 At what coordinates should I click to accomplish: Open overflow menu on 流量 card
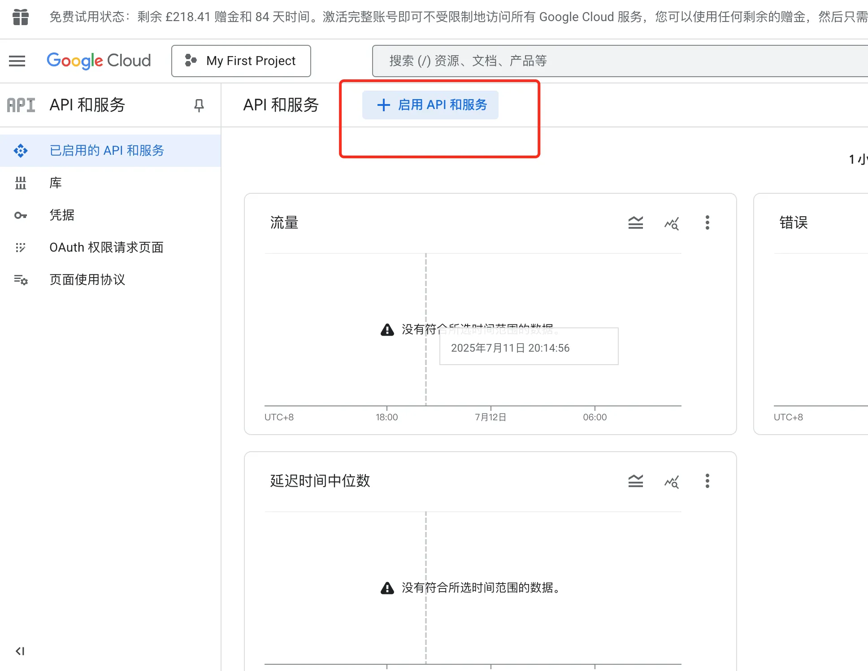707,223
